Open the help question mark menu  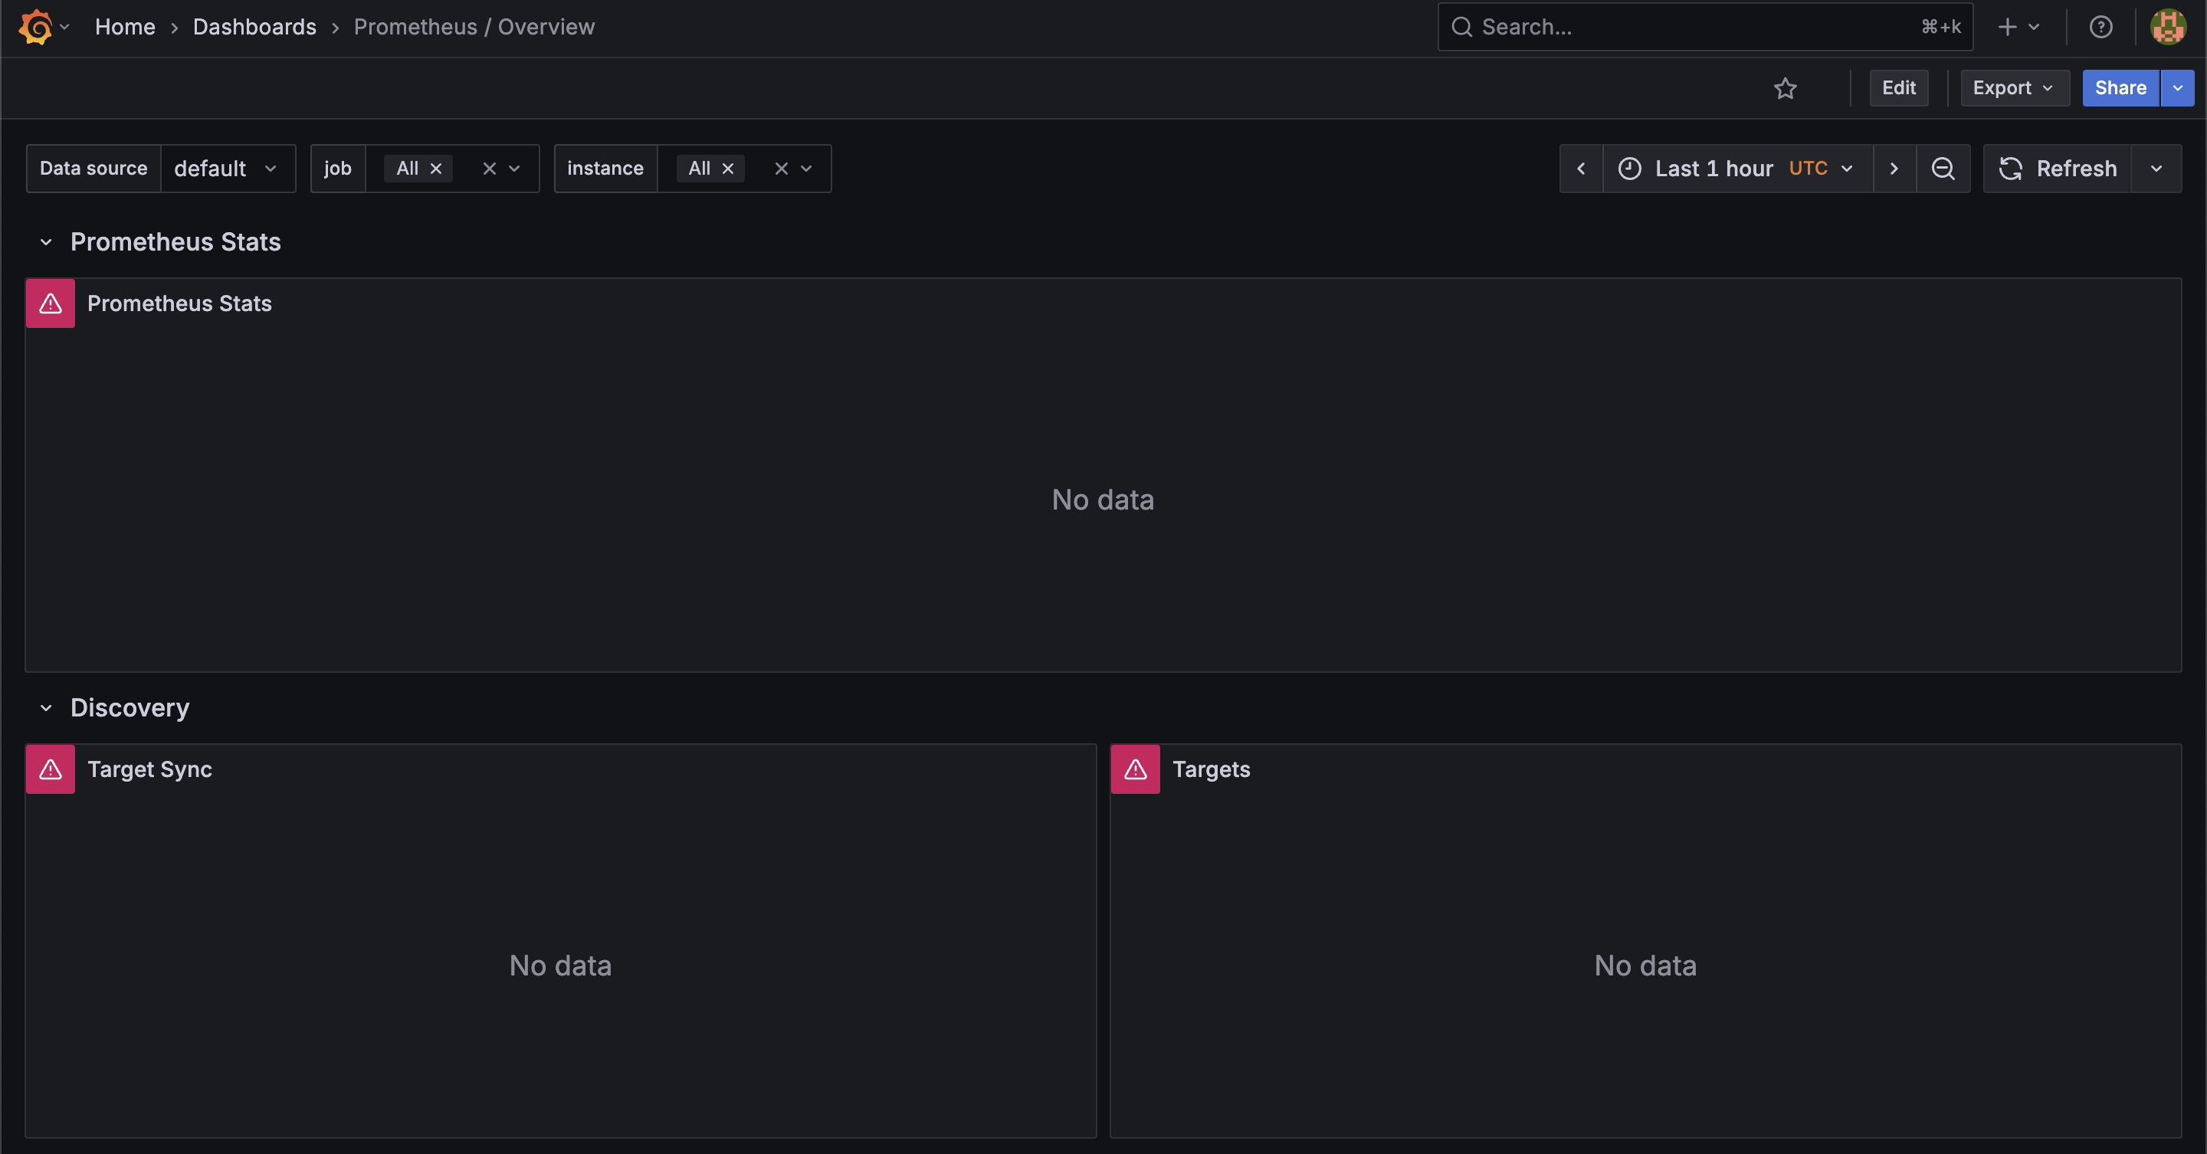click(x=2100, y=28)
